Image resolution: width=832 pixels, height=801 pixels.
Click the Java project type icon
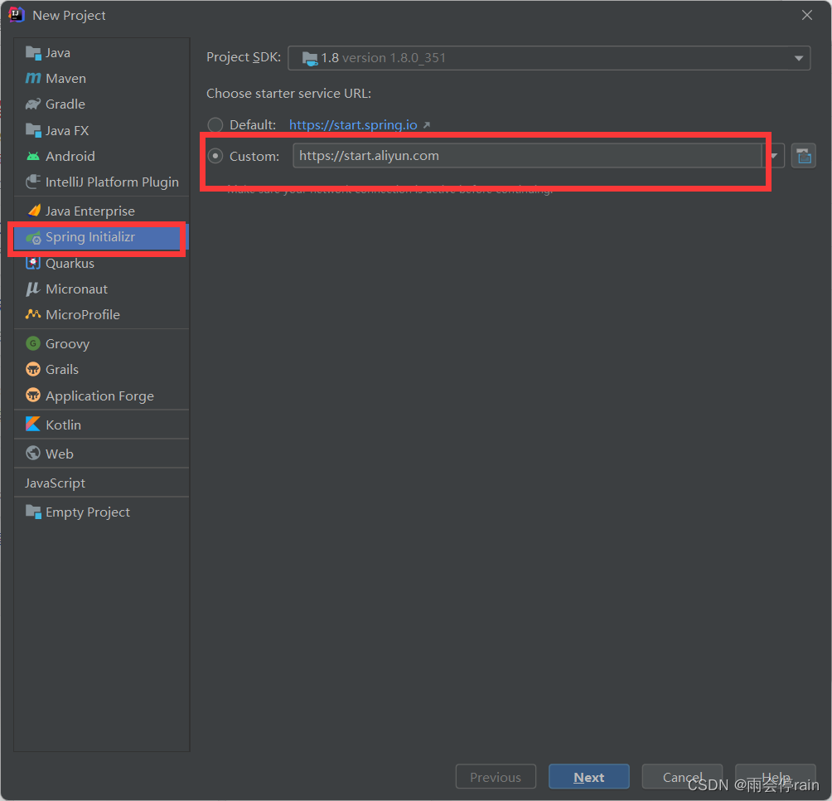click(33, 52)
